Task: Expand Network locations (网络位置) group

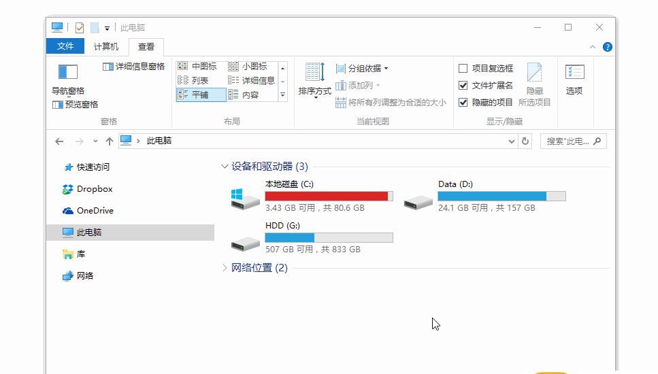Action: click(225, 268)
